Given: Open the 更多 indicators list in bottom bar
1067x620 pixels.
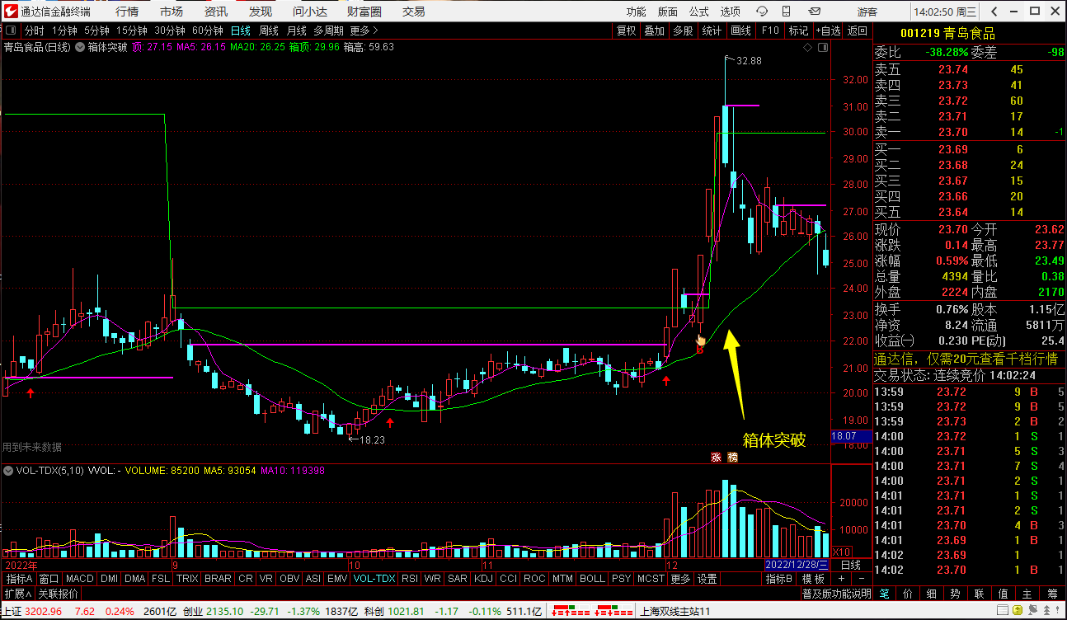Looking at the screenshot, I should 680,579.
